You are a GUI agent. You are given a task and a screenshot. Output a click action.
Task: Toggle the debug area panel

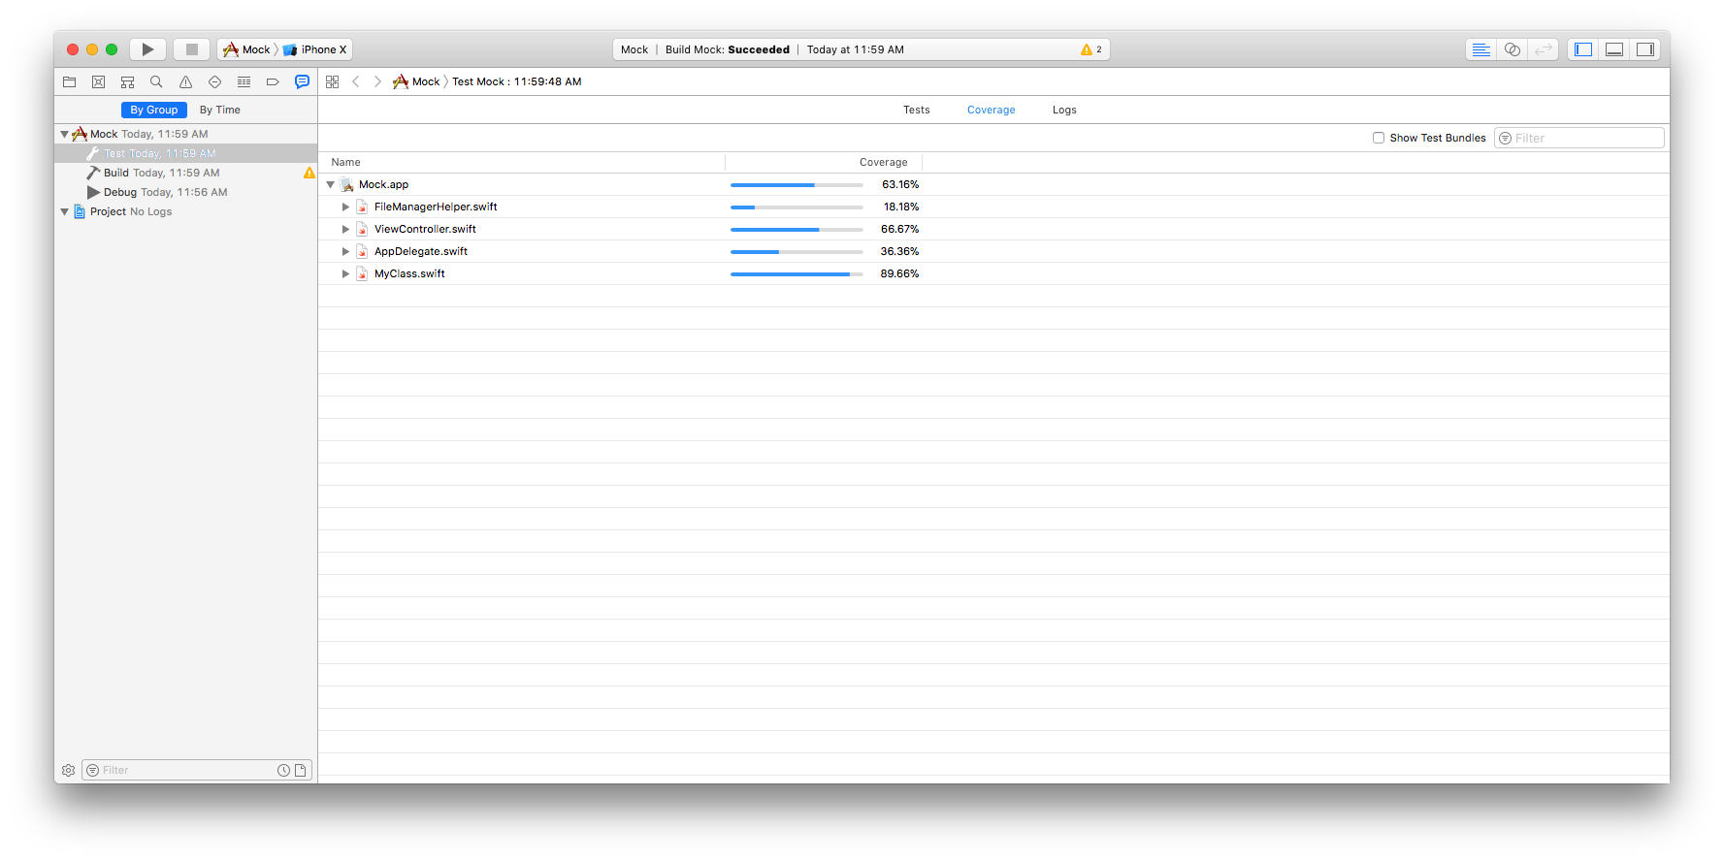click(1614, 49)
